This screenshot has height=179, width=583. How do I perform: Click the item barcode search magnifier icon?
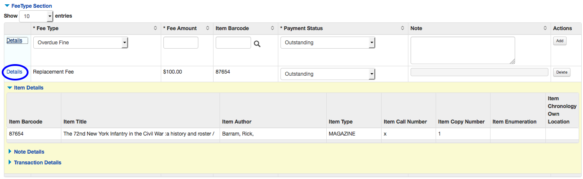click(x=257, y=43)
